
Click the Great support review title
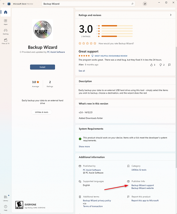(88, 51)
